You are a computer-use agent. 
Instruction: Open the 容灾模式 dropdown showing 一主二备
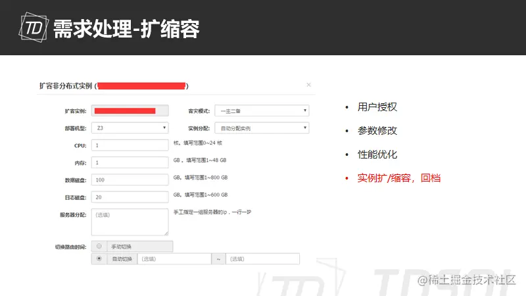click(262, 111)
